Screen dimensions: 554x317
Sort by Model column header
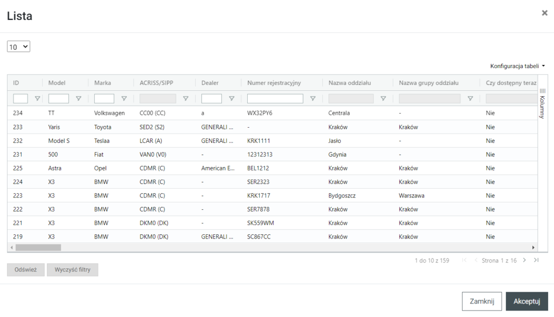(57, 83)
